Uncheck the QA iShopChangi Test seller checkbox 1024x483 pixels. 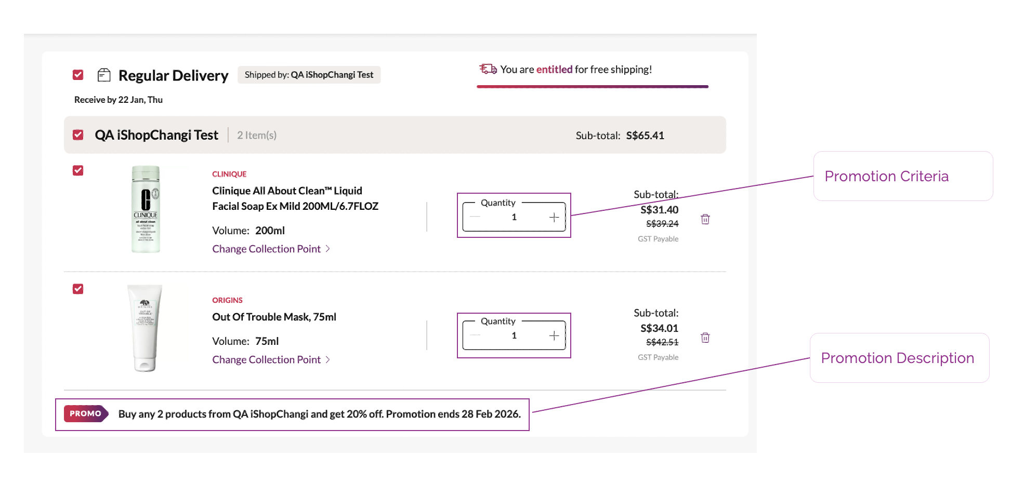[x=78, y=135]
